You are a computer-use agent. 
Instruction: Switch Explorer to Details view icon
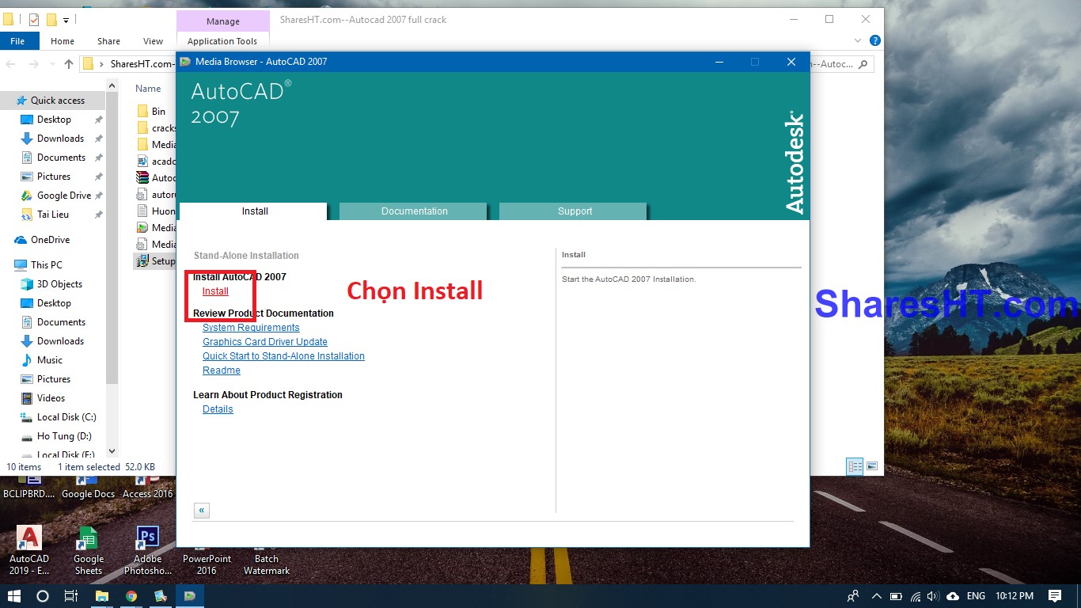[x=855, y=466]
